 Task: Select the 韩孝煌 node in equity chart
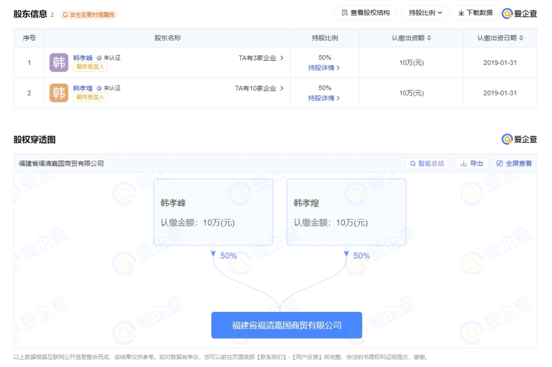346,212
